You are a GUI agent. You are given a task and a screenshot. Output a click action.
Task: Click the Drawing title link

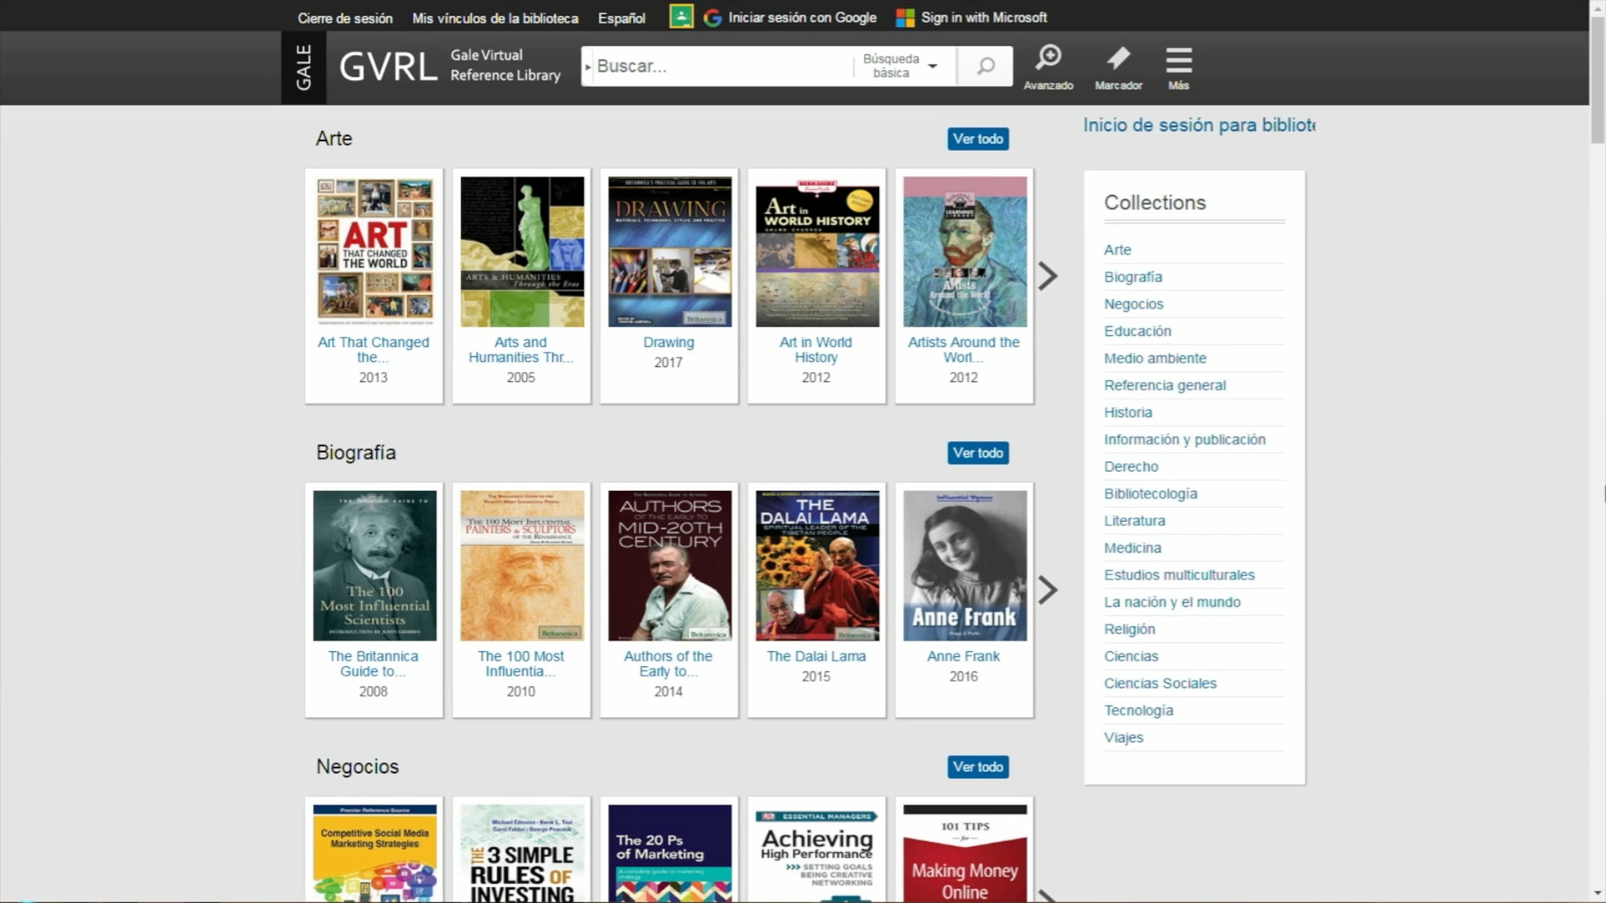(668, 342)
